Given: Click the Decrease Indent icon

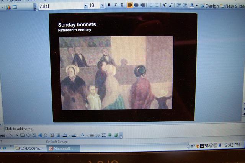Looking at the screenshot, I should point(178,5).
